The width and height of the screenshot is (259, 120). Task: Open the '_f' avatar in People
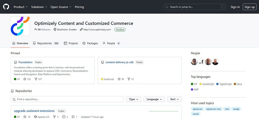(x=201, y=62)
